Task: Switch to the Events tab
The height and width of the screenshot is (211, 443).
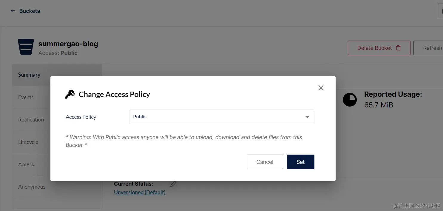Action: point(26,97)
